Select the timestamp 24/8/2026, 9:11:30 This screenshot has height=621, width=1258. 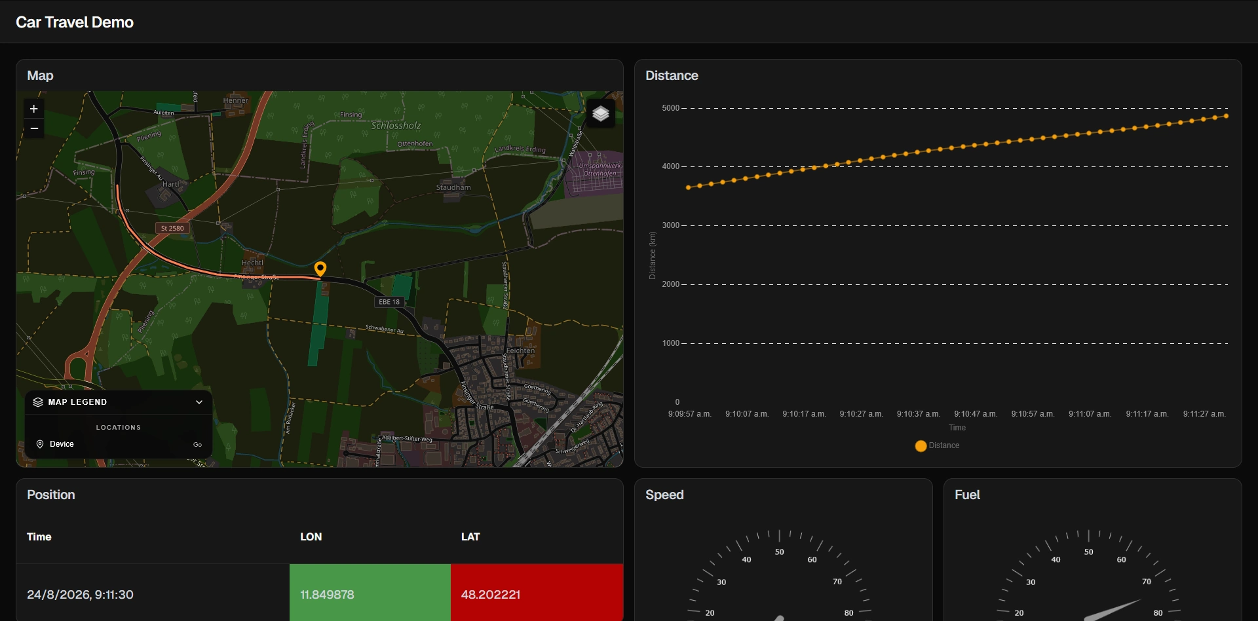click(x=80, y=595)
